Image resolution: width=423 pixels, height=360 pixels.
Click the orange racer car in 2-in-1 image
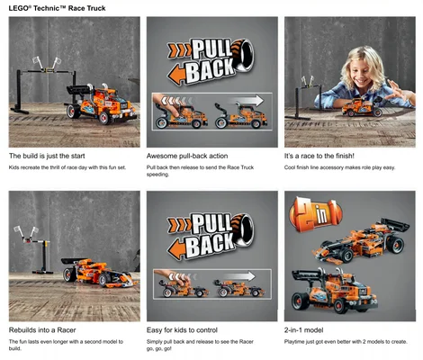pyautogui.click(x=362, y=240)
